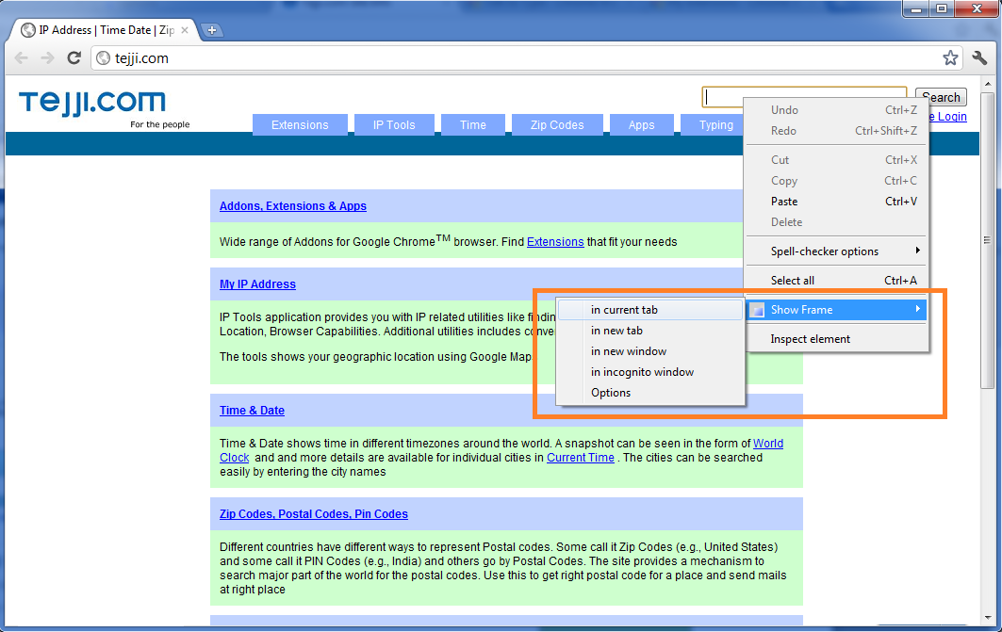Open the Apps navigation tab
The image size is (1002, 632).
click(x=642, y=125)
